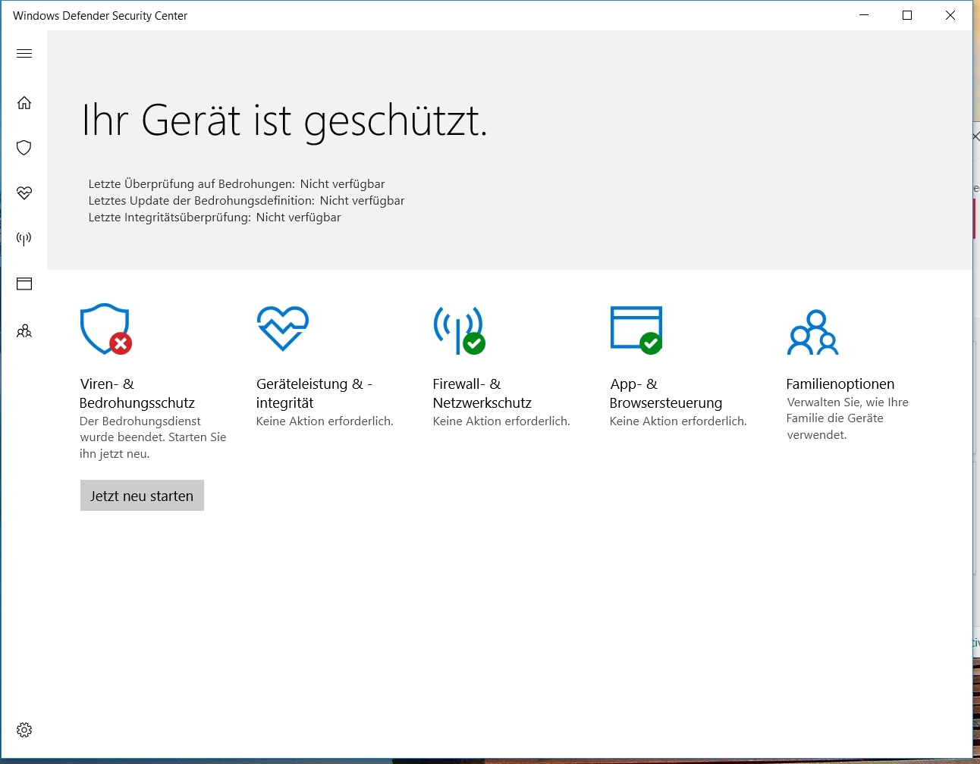Open device health via sidebar heart icon
The width and height of the screenshot is (980, 764).
click(x=24, y=193)
